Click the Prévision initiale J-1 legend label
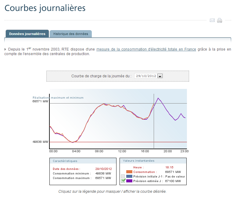Screen dimensions: 240x197 (149, 176)
